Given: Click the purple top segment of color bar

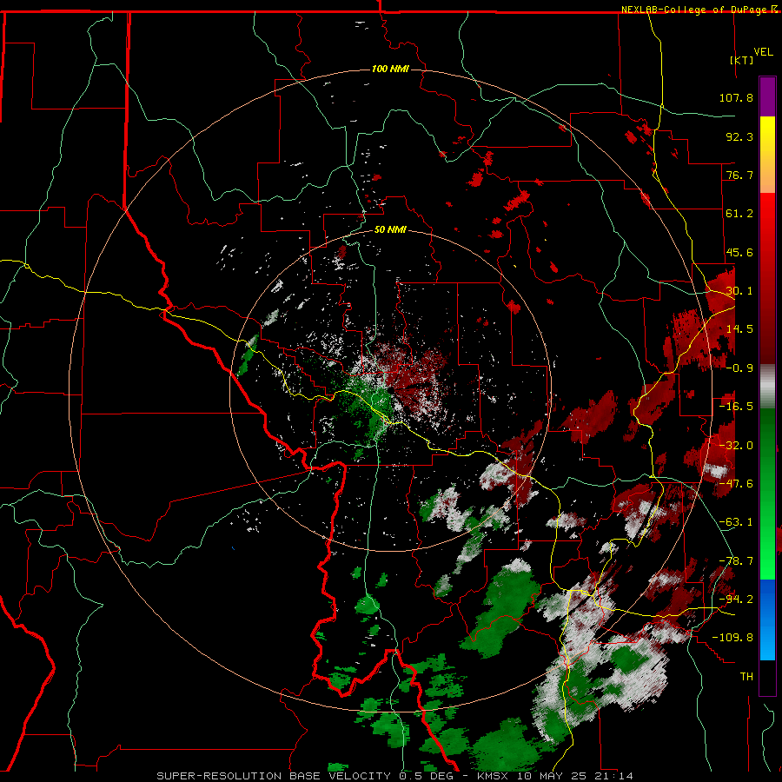Looking at the screenshot, I should [767, 96].
